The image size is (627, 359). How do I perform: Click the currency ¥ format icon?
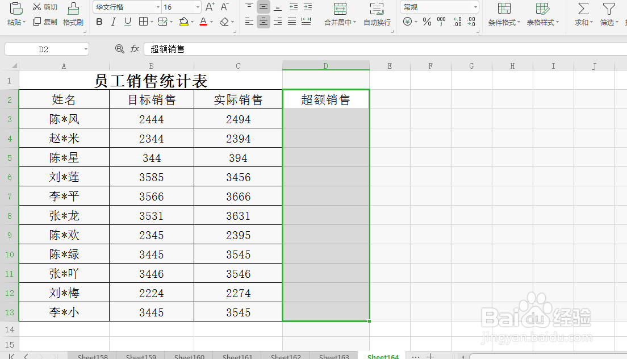[x=407, y=22]
